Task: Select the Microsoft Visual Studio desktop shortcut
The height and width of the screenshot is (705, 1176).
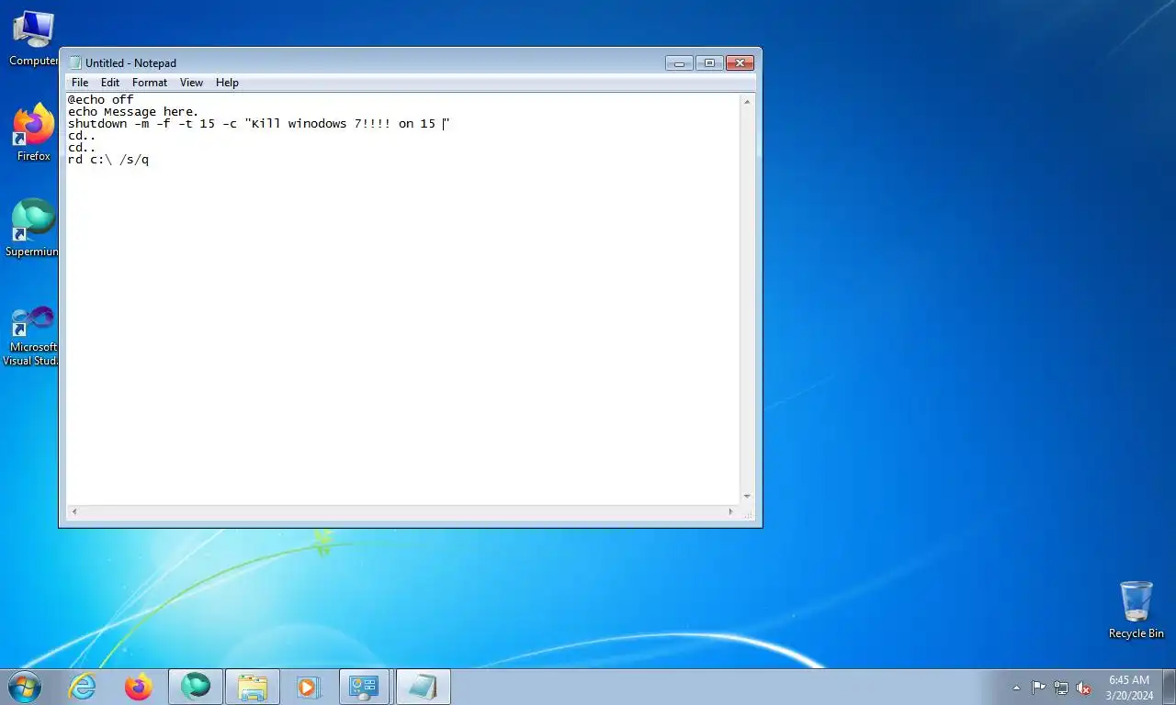Action: [32, 336]
